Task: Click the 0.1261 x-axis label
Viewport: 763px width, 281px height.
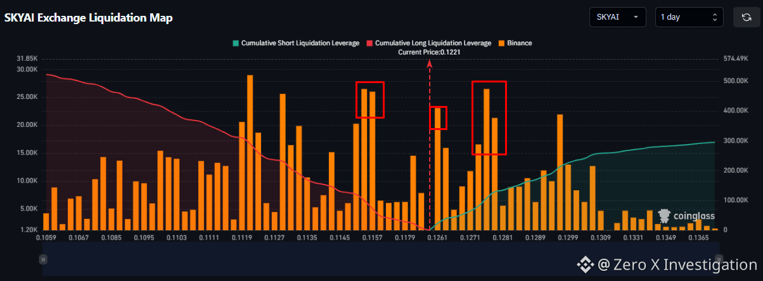Action: pos(438,238)
